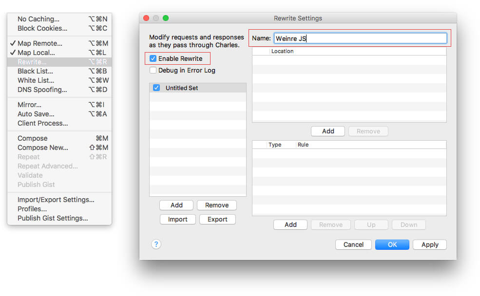Add a new location entry
The width and height of the screenshot is (480, 296).
click(328, 131)
